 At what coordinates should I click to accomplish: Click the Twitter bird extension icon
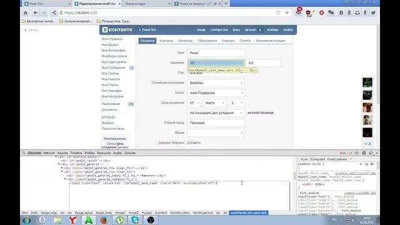click(373, 12)
